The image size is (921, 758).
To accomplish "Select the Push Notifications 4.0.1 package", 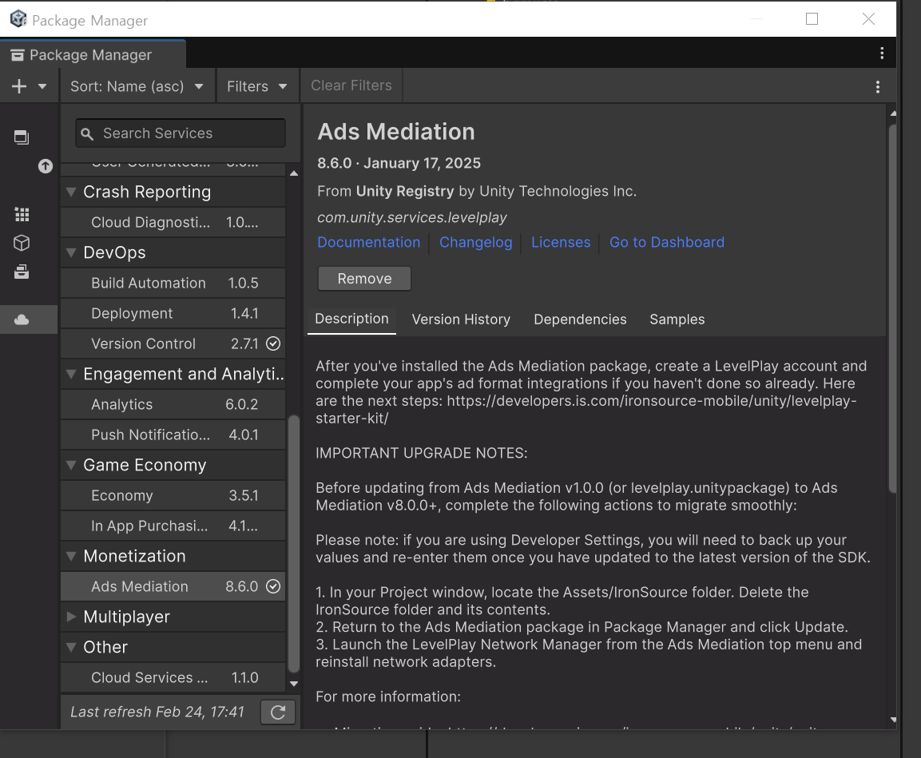I will click(x=173, y=435).
